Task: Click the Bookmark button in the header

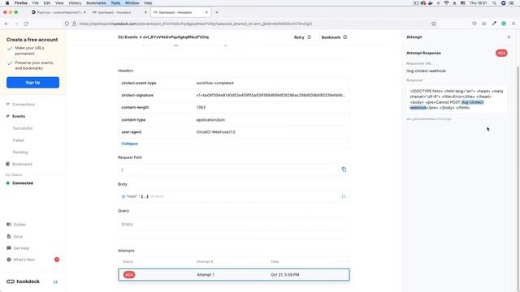Action: tap(334, 37)
